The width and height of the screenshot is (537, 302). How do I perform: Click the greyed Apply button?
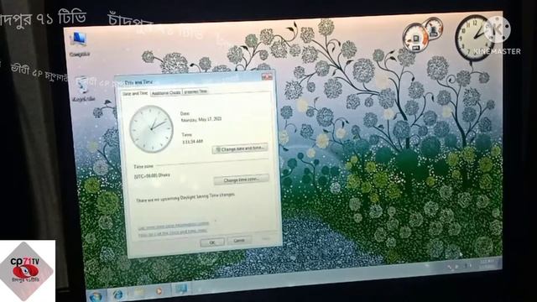(x=266, y=238)
